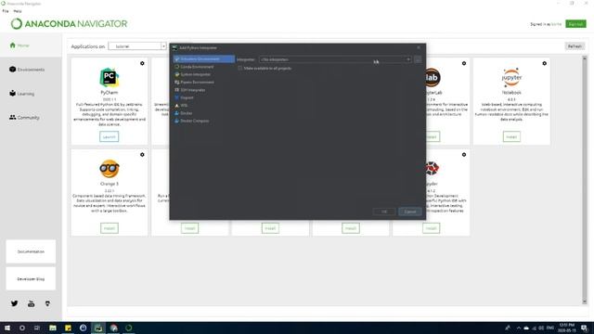Install Orange 3

click(x=110, y=228)
